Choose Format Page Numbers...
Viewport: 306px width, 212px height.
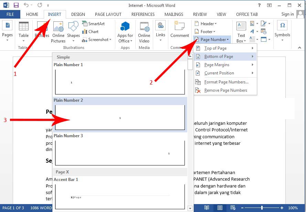click(x=225, y=82)
